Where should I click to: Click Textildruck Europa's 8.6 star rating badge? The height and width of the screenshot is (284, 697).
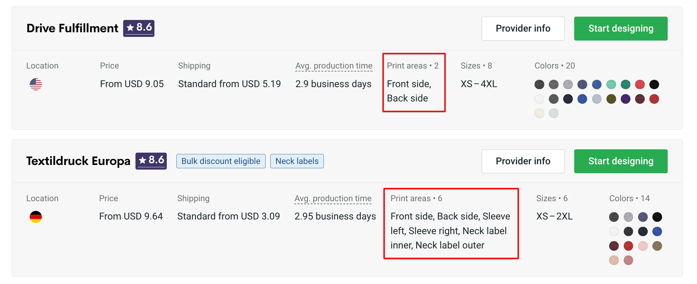click(x=151, y=161)
